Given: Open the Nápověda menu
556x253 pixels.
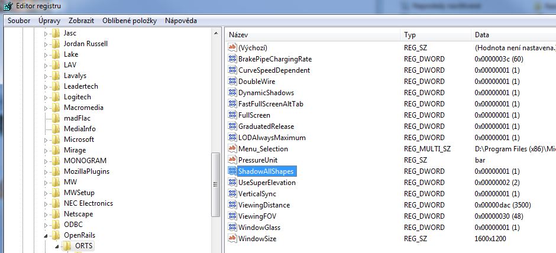Looking at the screenshot, I should click(x=181, y=21).
